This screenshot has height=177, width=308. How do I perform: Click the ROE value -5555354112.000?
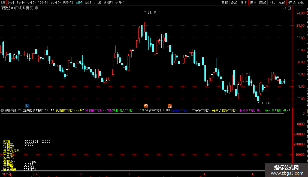[x=37, y=142]
